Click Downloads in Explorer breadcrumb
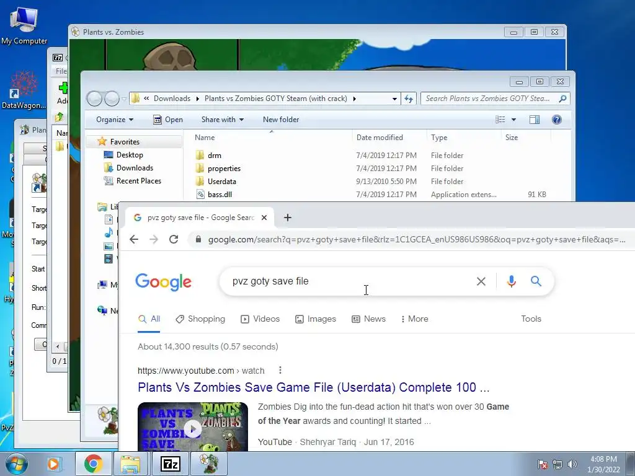 tap(172, 99)
